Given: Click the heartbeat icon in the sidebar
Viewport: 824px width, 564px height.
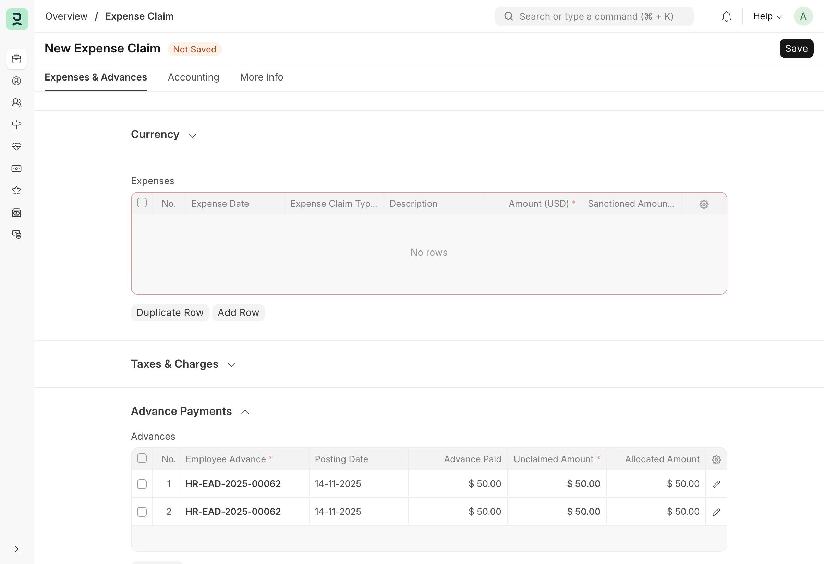Looking at the screenshot, I should click(16, 146).
